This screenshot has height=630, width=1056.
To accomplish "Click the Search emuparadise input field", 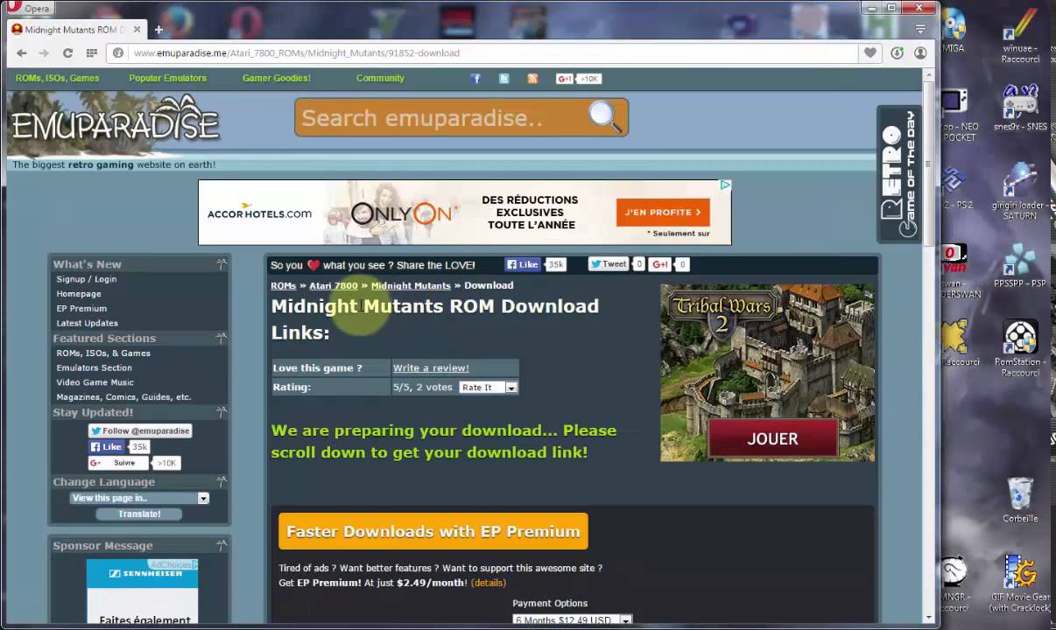I will pyautogui.click(x=442, y=118).
